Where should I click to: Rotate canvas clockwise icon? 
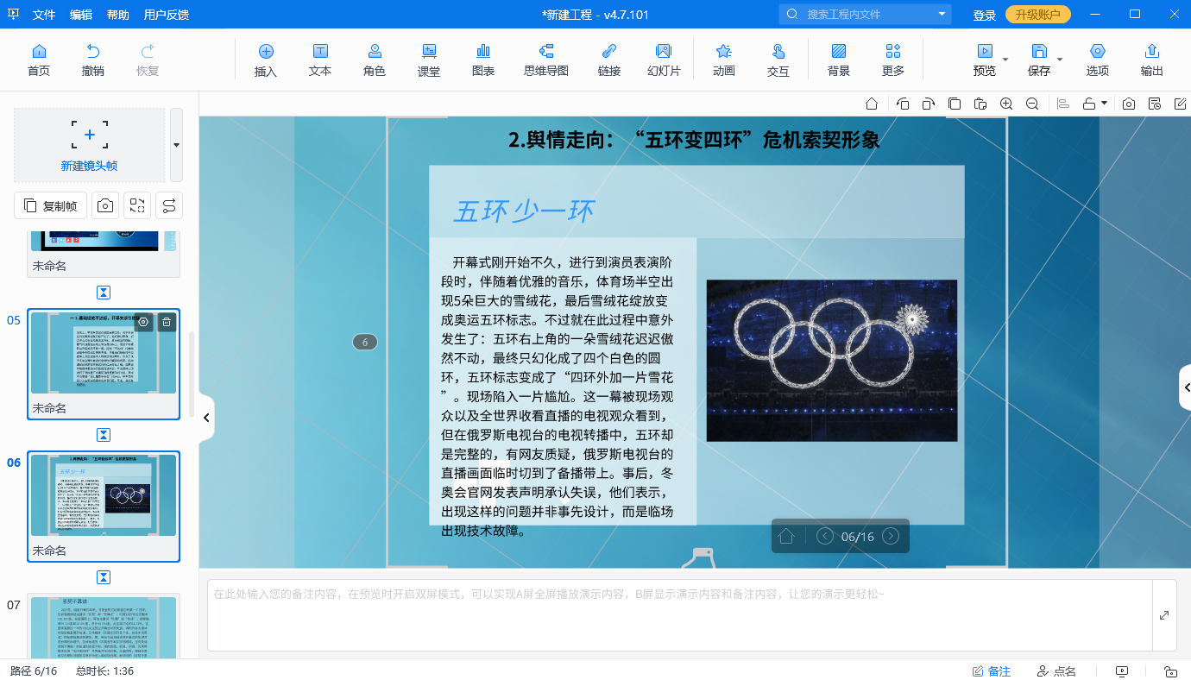pyautogui.click(x=928, y=104)
